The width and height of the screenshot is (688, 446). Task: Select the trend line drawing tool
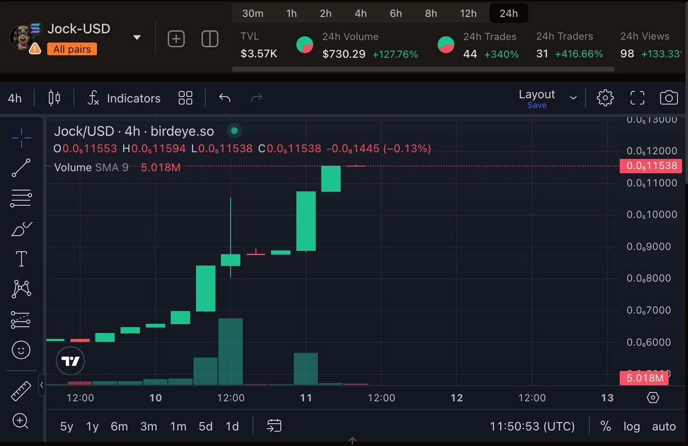[21, 167]
